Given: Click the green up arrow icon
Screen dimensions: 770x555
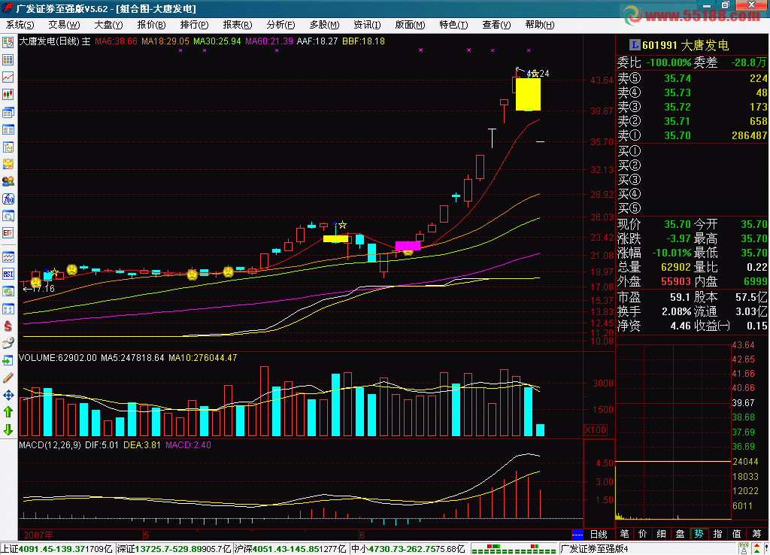Looking at the screenshot, I should 8,412.
